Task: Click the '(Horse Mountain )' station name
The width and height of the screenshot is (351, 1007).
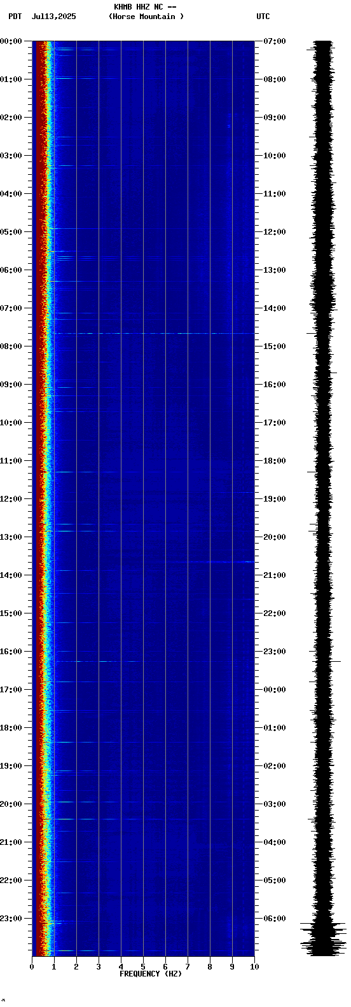Action: click(146, 17)
